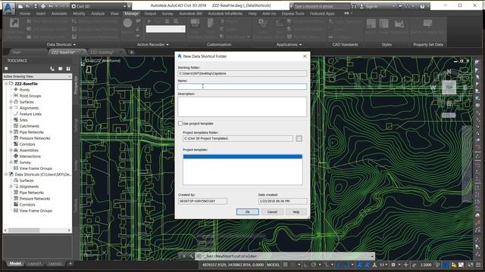Open the Active Drawing View dropdown
The width and height of the screenshot is (485, 272).
pyautogui.click(x=37, y=76)
